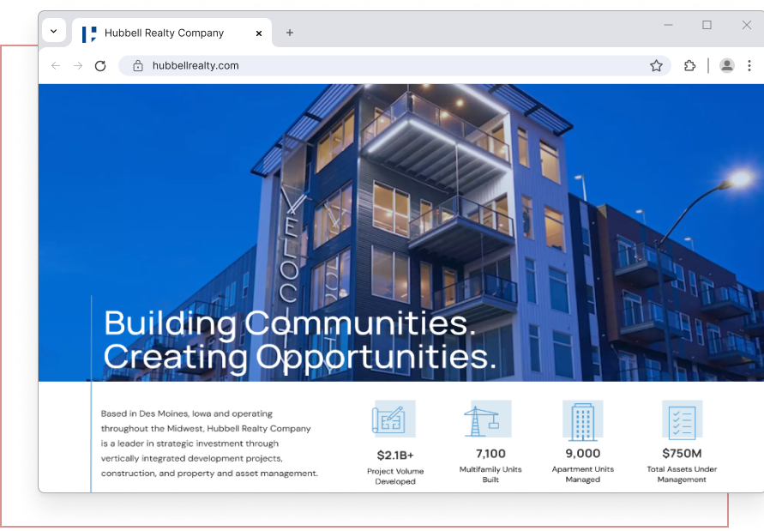View site information lock icon
Viewport: 764px width, 531px height.
[x=138, y=66]
